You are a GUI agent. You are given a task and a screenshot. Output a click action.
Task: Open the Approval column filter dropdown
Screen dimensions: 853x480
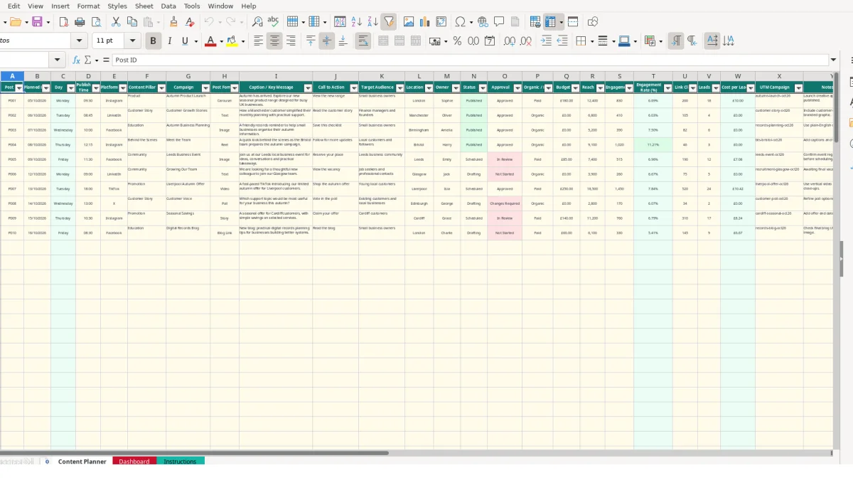coord(517,88)
